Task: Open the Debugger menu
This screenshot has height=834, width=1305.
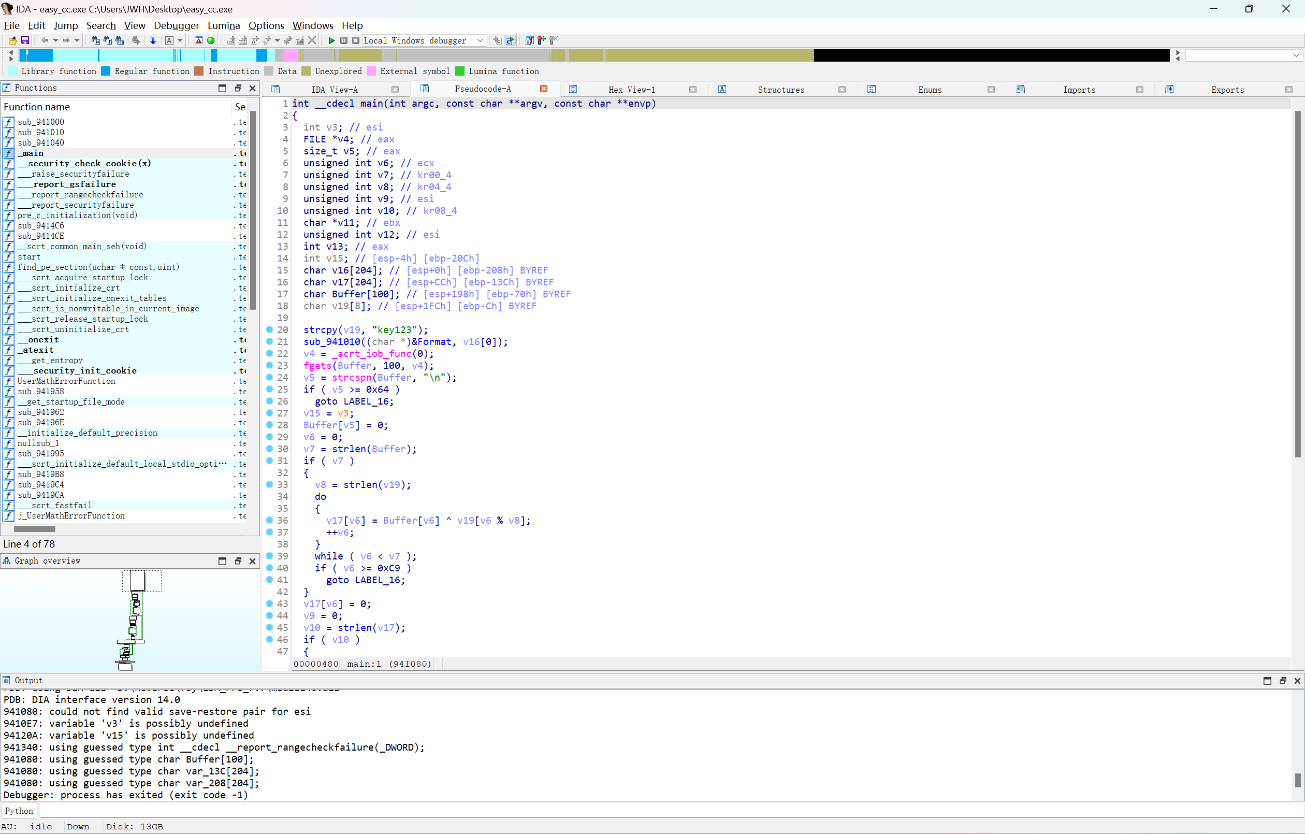Action: click(x=176, y=25)
